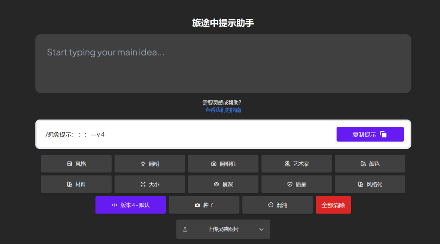This screenshot has width=440, height=244.
Task: Select the 景深 option
Action: click(223, 184)
